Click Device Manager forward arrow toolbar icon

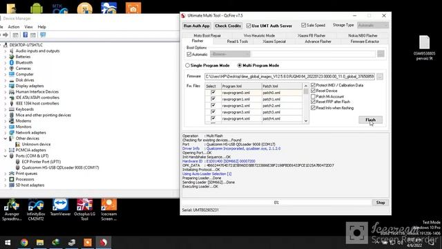(x=6, y=35)
